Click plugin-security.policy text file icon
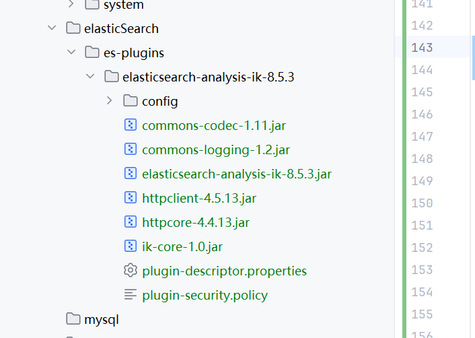Image resolution: width=475 pixels, height=338 pixels. pyautogui.click(x=131, y=295)
